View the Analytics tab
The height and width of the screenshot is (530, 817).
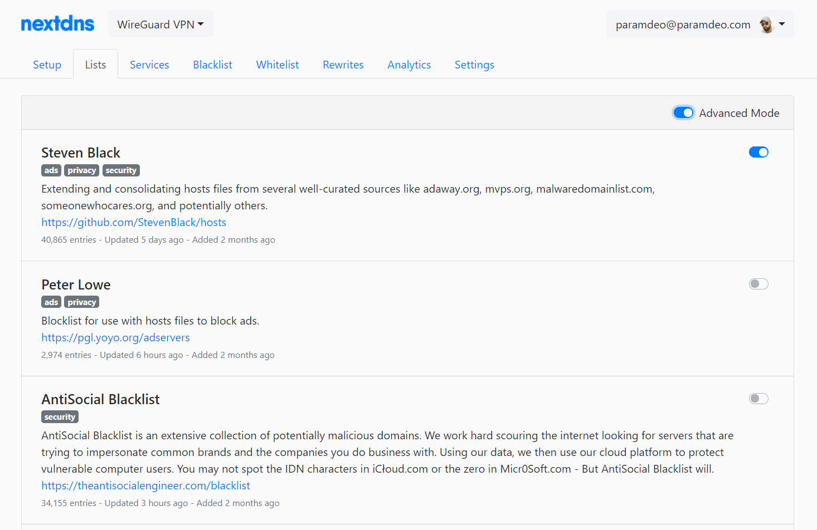pos(409,65)
